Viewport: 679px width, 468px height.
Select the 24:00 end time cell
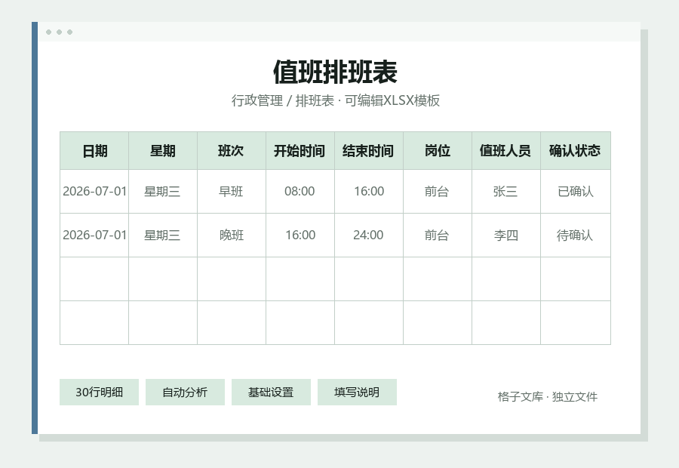pyautogui.click(x=369, y=236)
